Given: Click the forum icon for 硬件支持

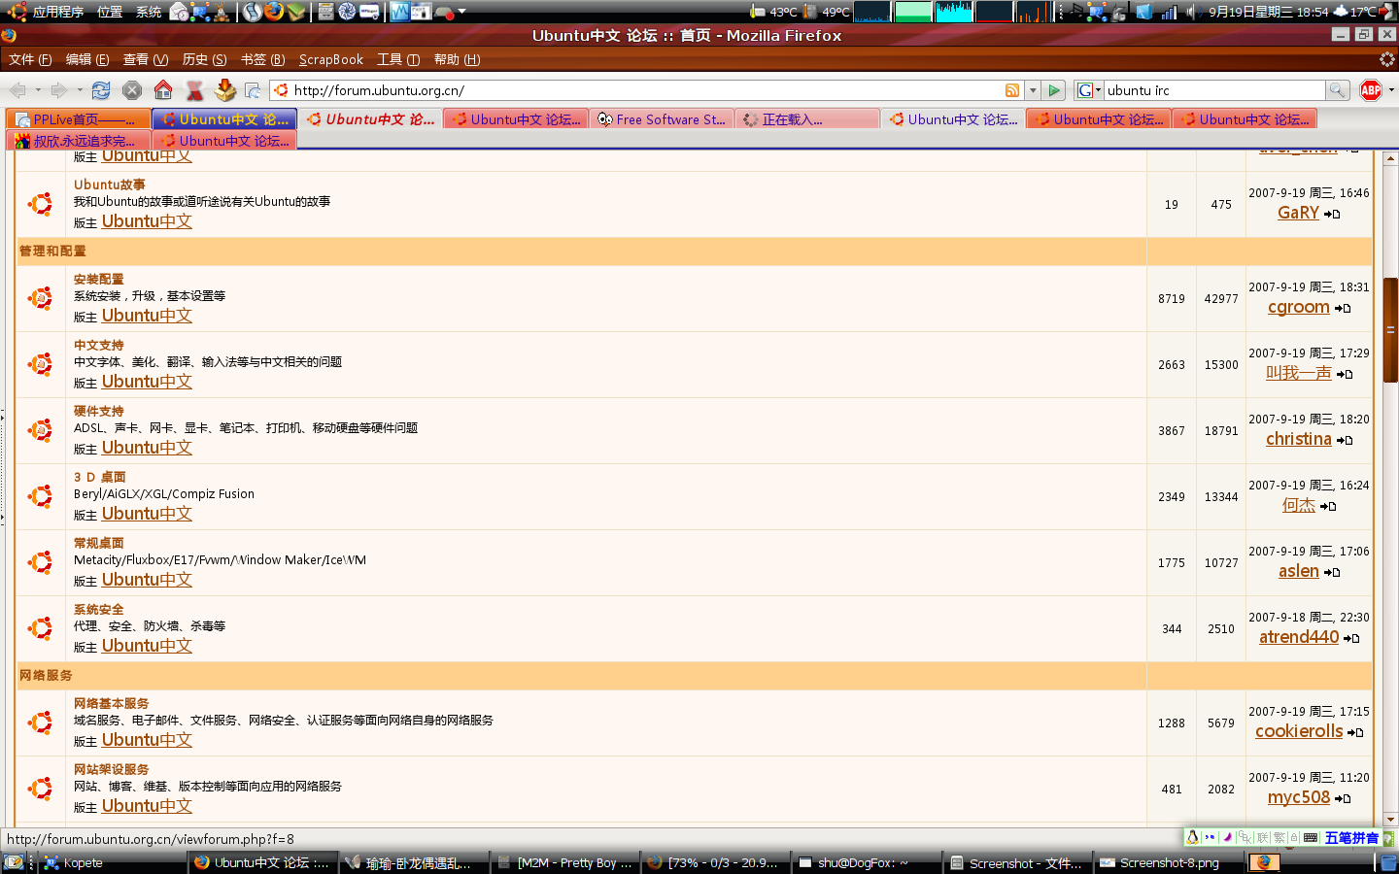Looking at the screenshot, I should (x=40, y=430).
